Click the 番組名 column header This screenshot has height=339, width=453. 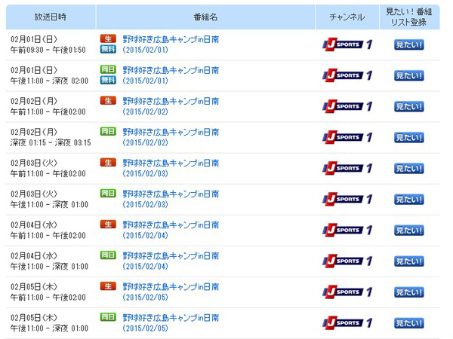(205, 17)
